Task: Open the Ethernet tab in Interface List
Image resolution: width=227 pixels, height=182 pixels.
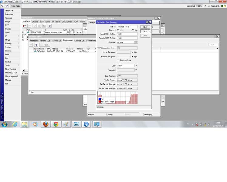Action: [35, 22]
